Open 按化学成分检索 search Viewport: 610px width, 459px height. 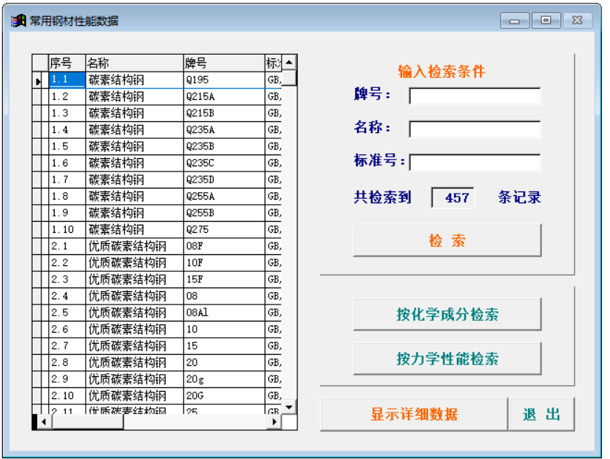click(447, 315)
